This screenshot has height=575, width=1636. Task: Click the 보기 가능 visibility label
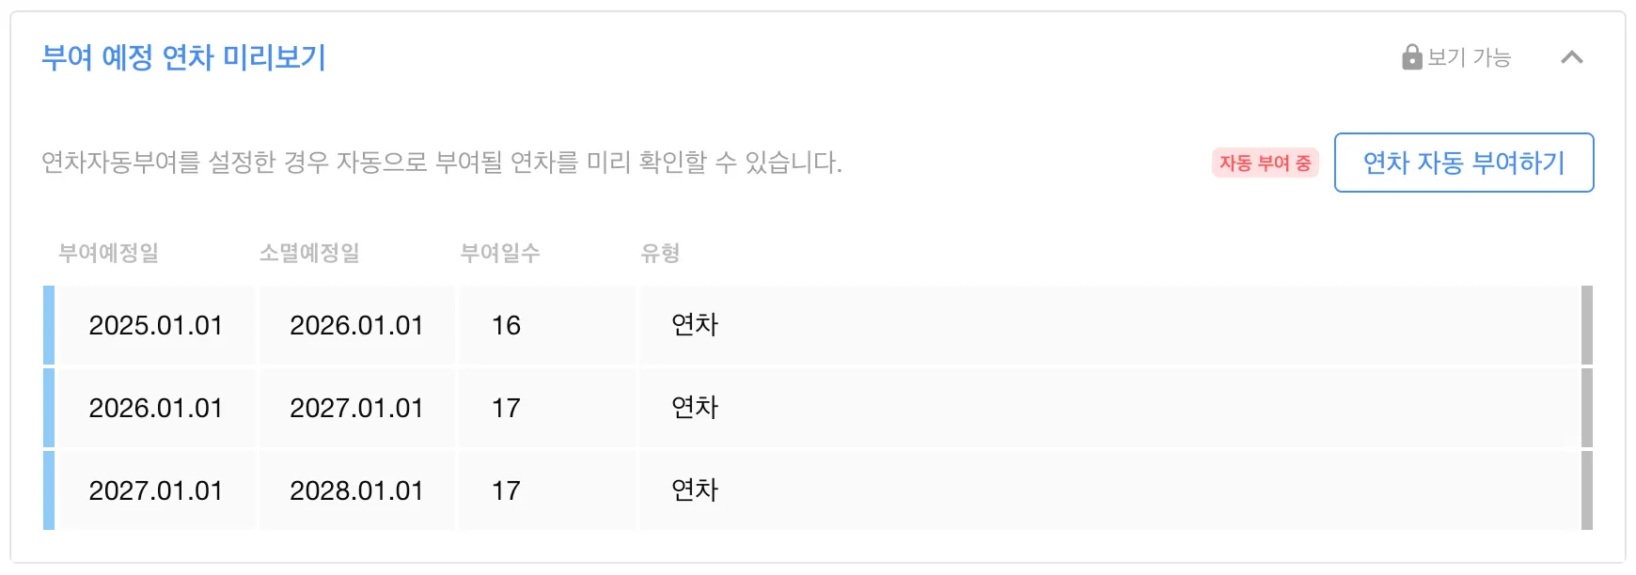point(1469,57)
